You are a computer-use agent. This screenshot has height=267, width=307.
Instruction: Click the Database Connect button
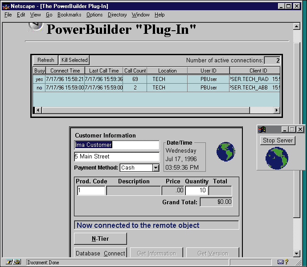pyautogui.click(x=100, y=253)
